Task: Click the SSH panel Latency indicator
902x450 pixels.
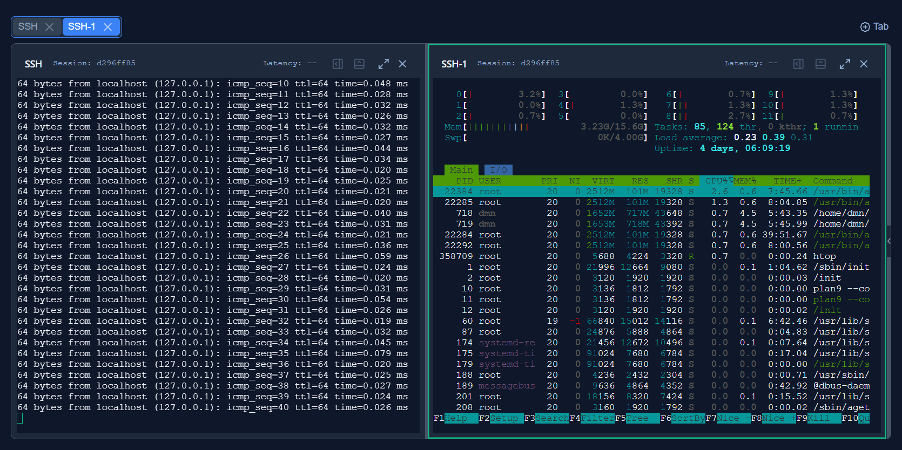Action: (290, 63)
